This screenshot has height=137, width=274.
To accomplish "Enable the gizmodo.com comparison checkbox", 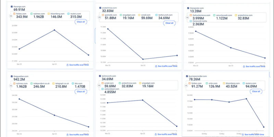I will click(104, 15).
